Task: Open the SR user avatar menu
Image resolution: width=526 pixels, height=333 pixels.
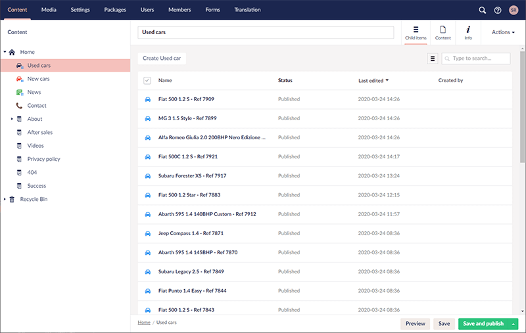Action: 514,10
